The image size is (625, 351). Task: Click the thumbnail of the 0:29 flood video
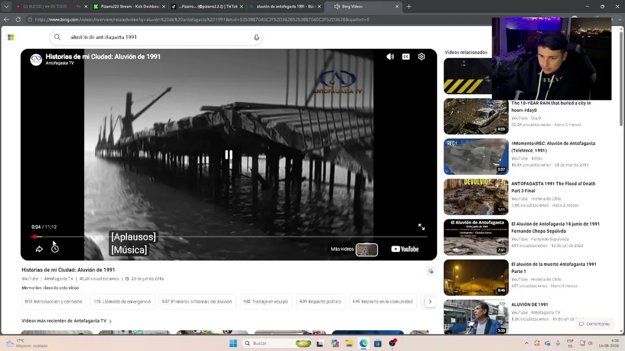(x=476, y=117)
